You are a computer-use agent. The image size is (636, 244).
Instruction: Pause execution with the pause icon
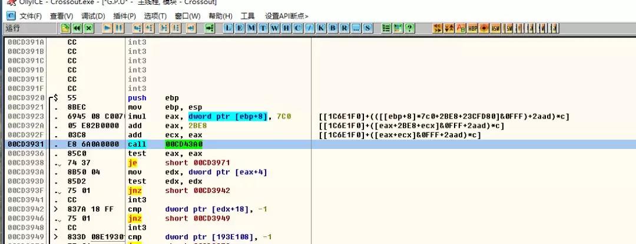click(118, 28)
